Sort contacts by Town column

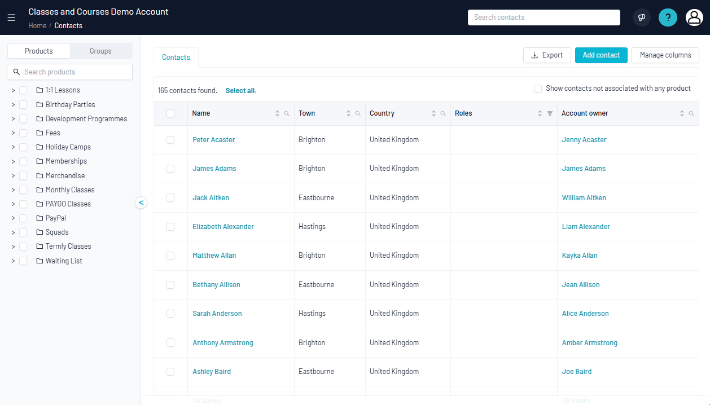pyautogui.click(x=348, y=113)
